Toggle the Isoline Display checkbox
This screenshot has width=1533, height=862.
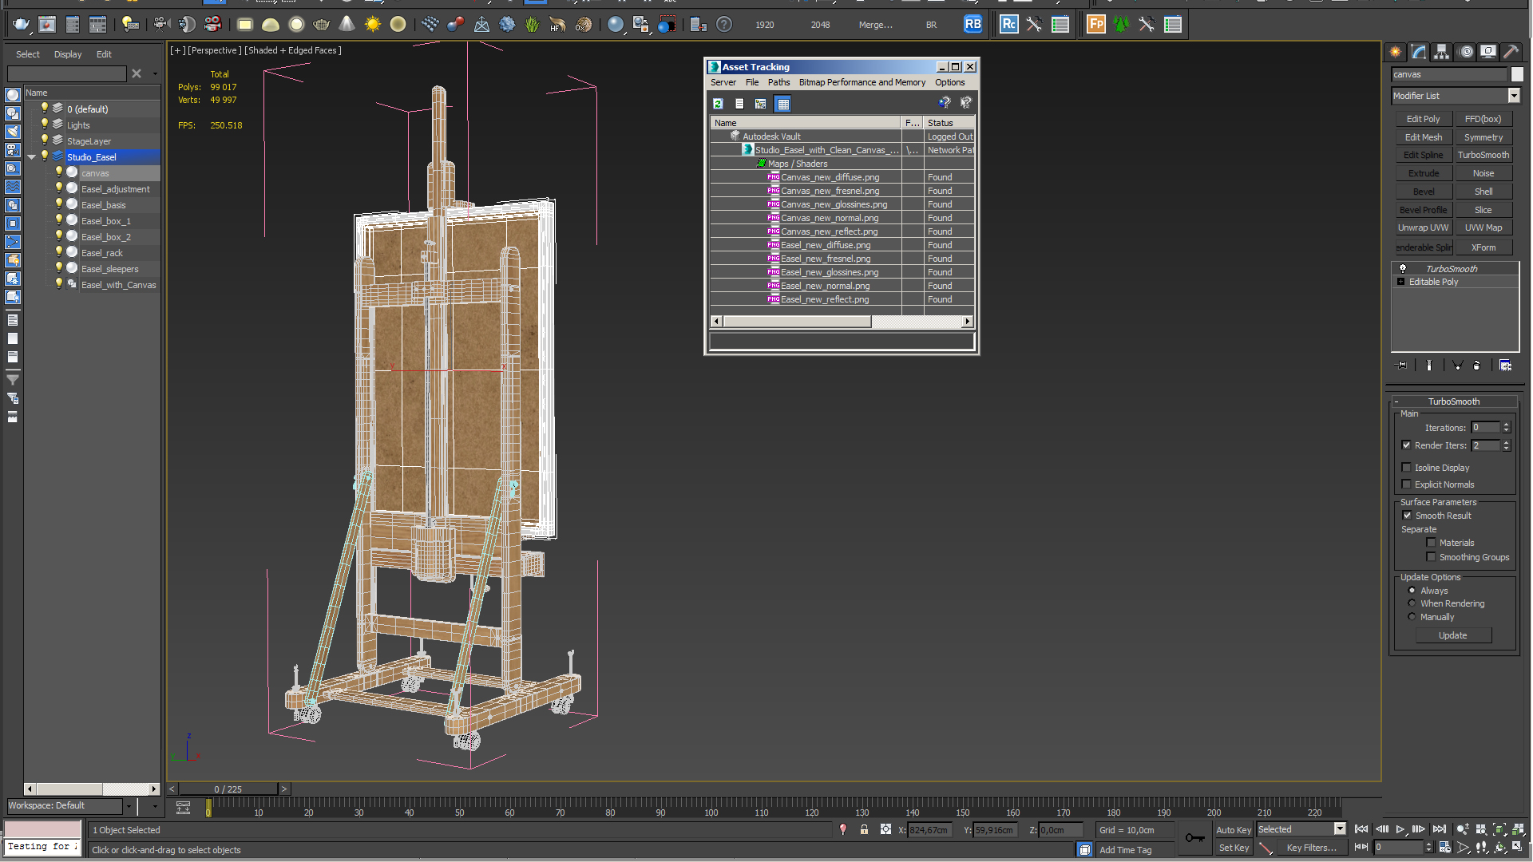(x=1407, y=468)
